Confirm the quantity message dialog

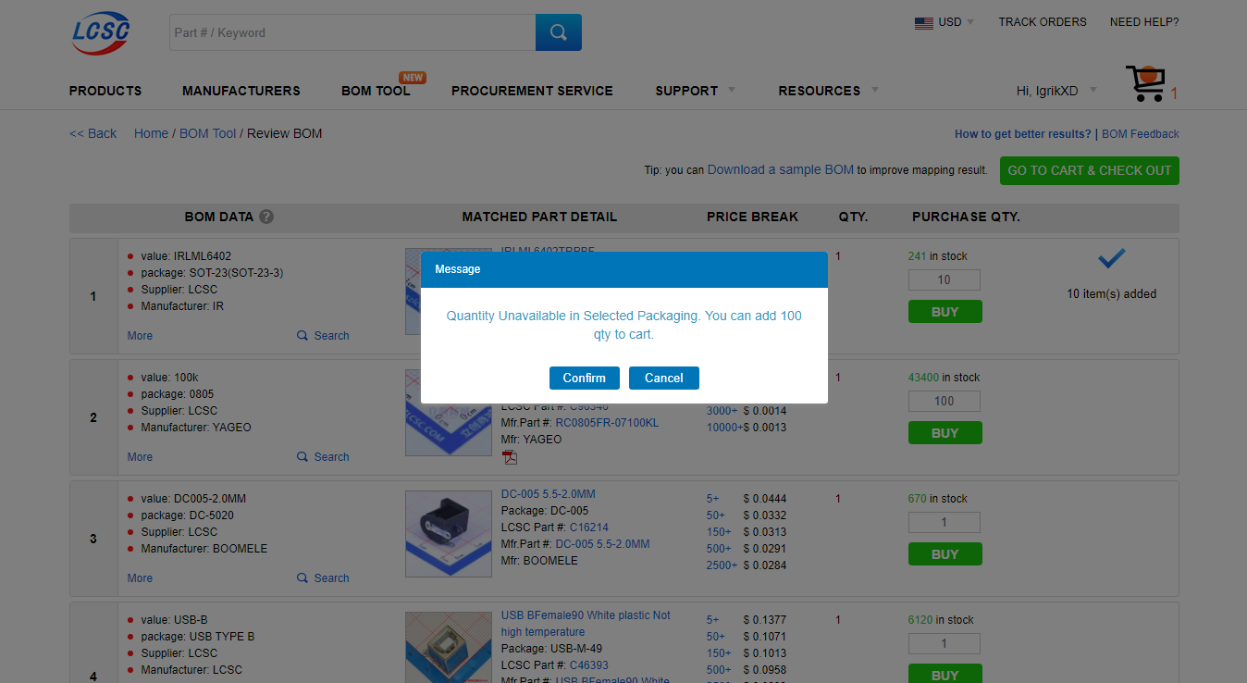[x=585, y=379]
